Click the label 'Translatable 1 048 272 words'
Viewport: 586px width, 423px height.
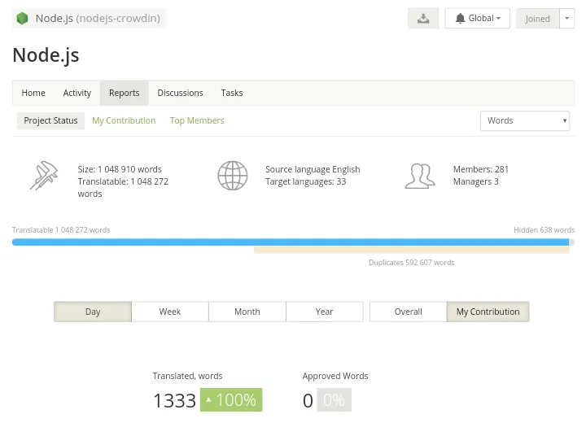coord(61,230)
